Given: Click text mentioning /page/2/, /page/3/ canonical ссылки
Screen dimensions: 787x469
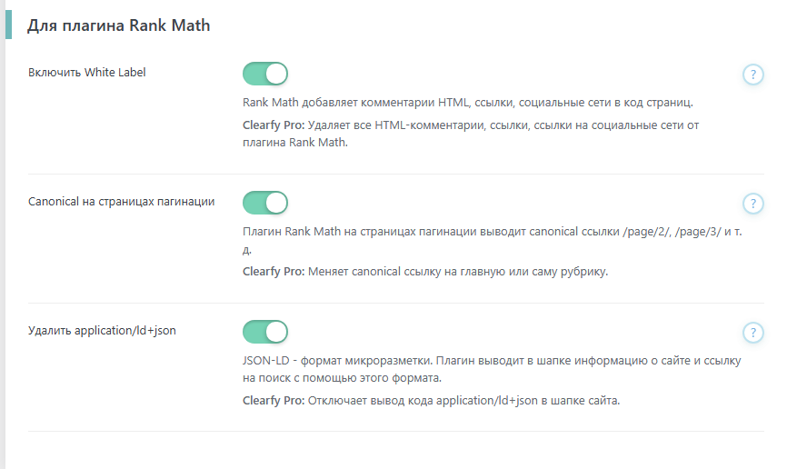Looking at the screenshot, I should click(493, 240).
